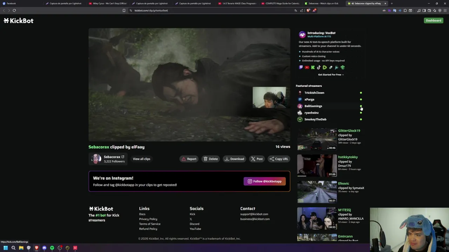Screen dimensions: 449x252
Task: Open GlitterGlock19 clip thumbnail
Action: click(317, 139)
